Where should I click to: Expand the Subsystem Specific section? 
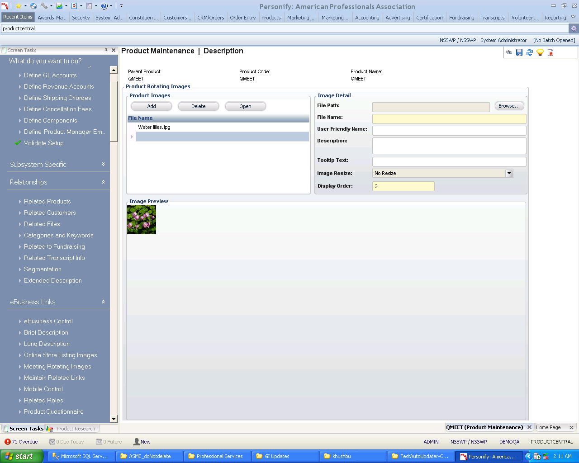(103, 164)
